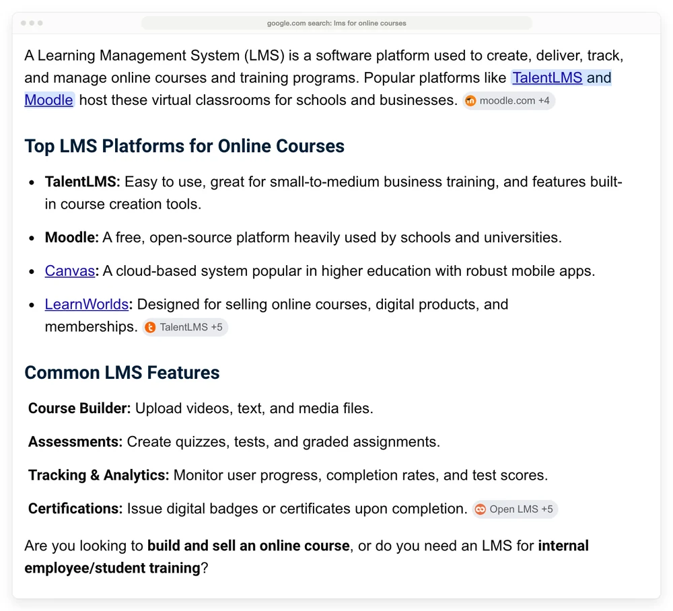Click the 'Tracking & Analytics:' feature label

tap(99, 475)
